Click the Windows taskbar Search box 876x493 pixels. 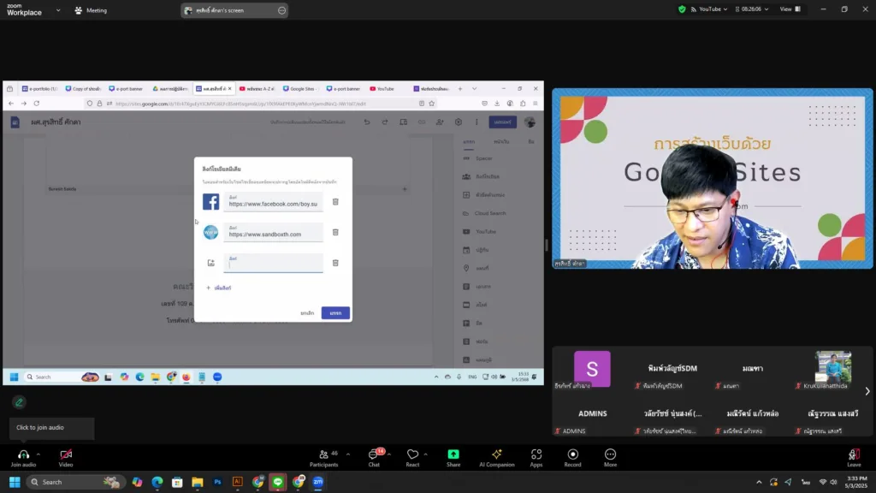coord(64,482)
